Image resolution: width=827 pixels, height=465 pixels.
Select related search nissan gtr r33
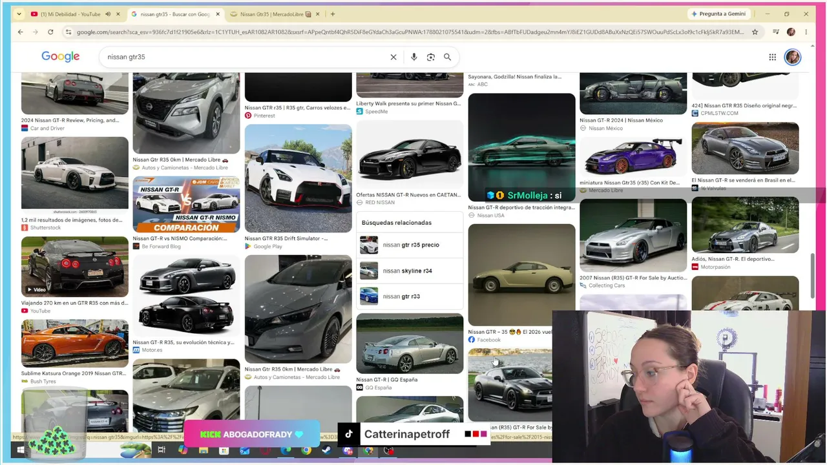click(x=410, y=296)
